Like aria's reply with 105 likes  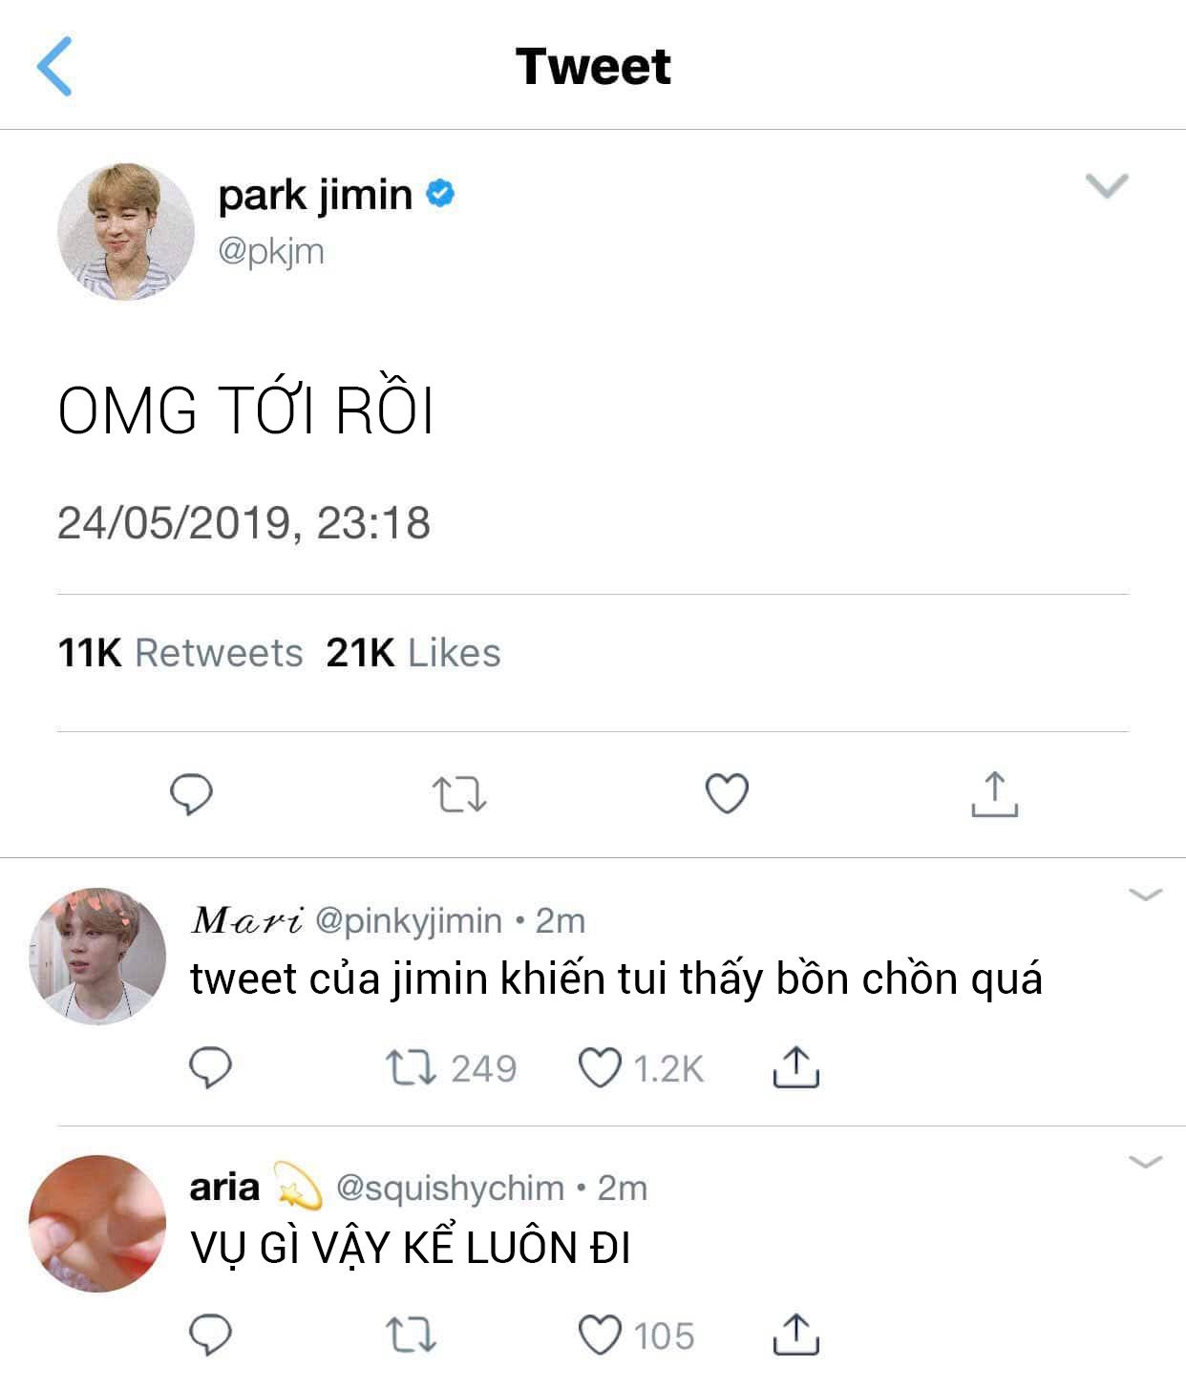[x=601, y=1336]
